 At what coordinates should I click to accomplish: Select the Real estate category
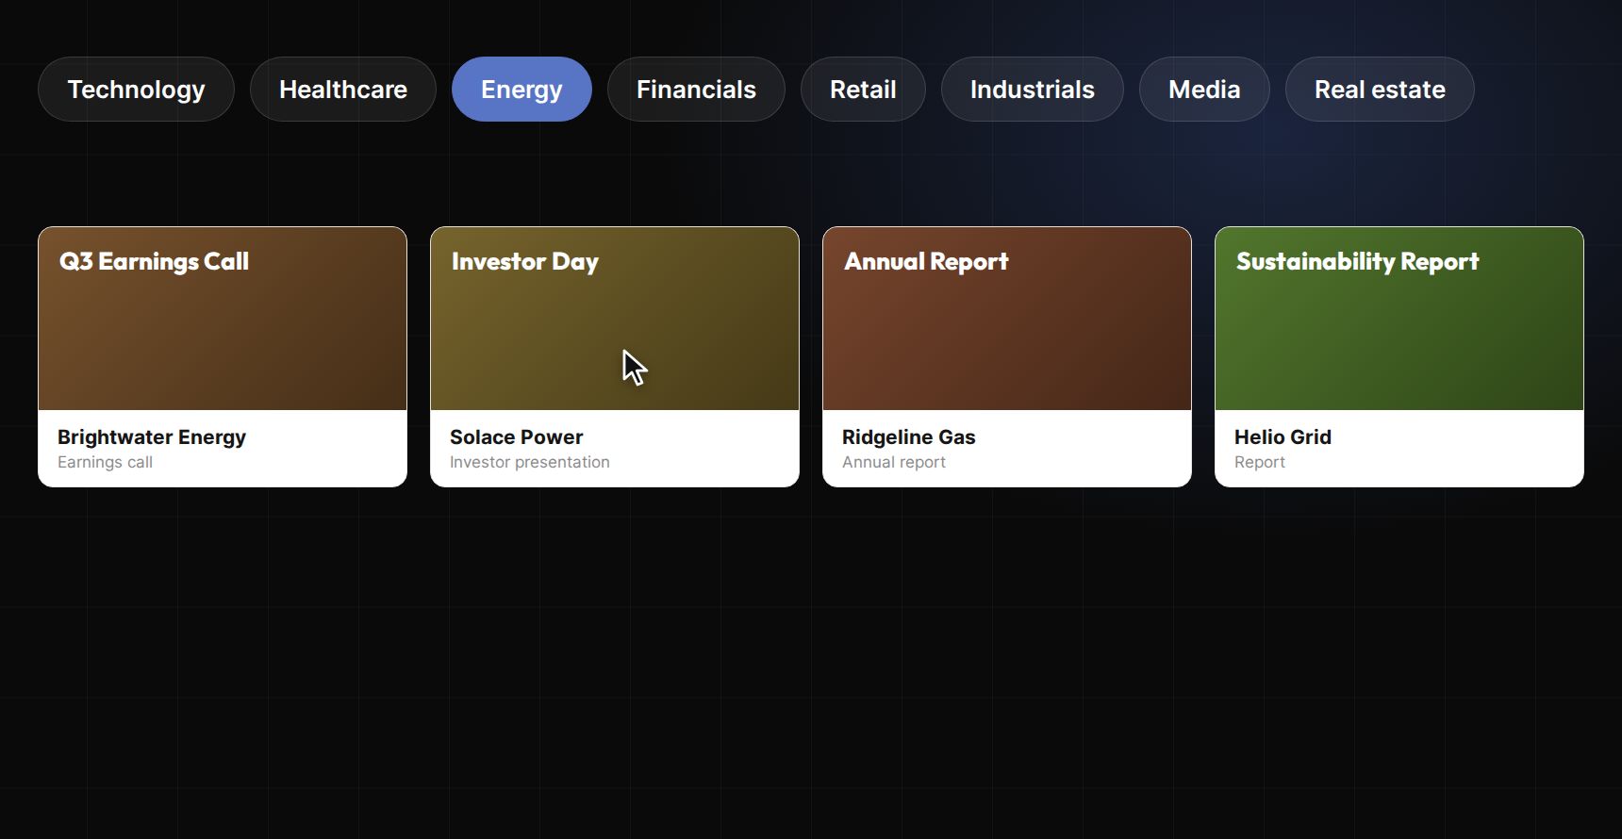tap(1380, 90)
